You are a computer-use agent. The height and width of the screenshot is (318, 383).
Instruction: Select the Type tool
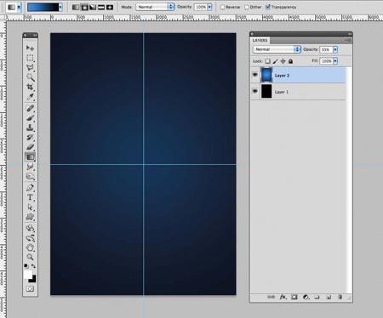(x=30, y=197)
